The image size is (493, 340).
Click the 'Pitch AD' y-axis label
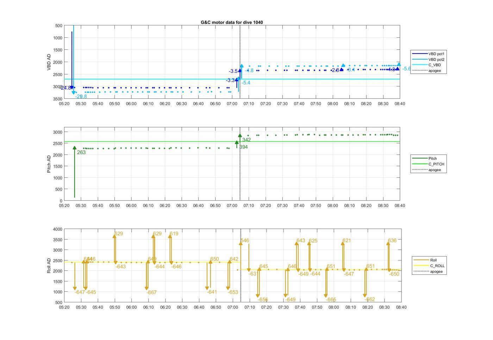pos(49,164)
